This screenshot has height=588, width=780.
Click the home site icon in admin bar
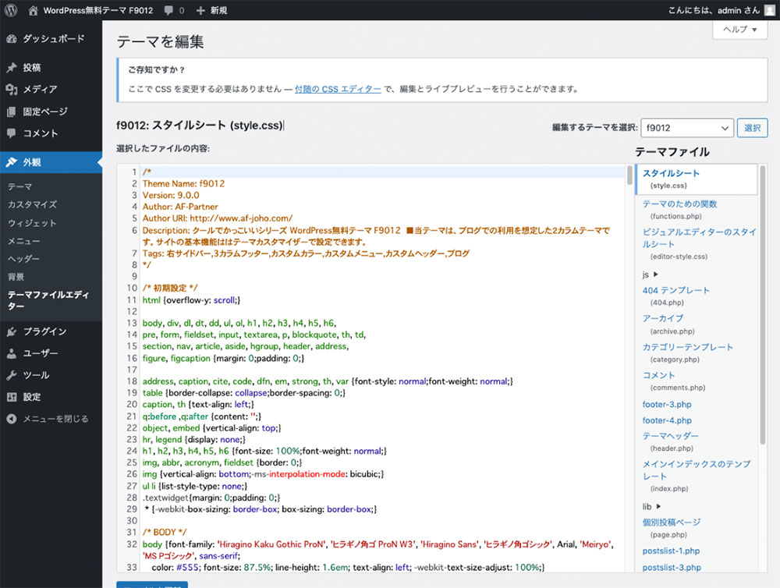pyautogui.click(x=33, y=10)
